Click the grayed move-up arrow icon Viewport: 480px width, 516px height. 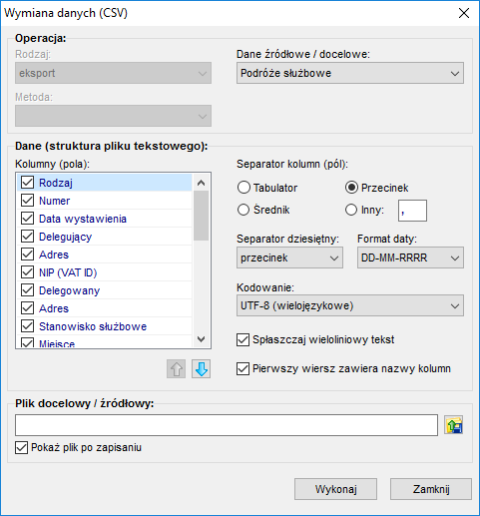point(176,368)
